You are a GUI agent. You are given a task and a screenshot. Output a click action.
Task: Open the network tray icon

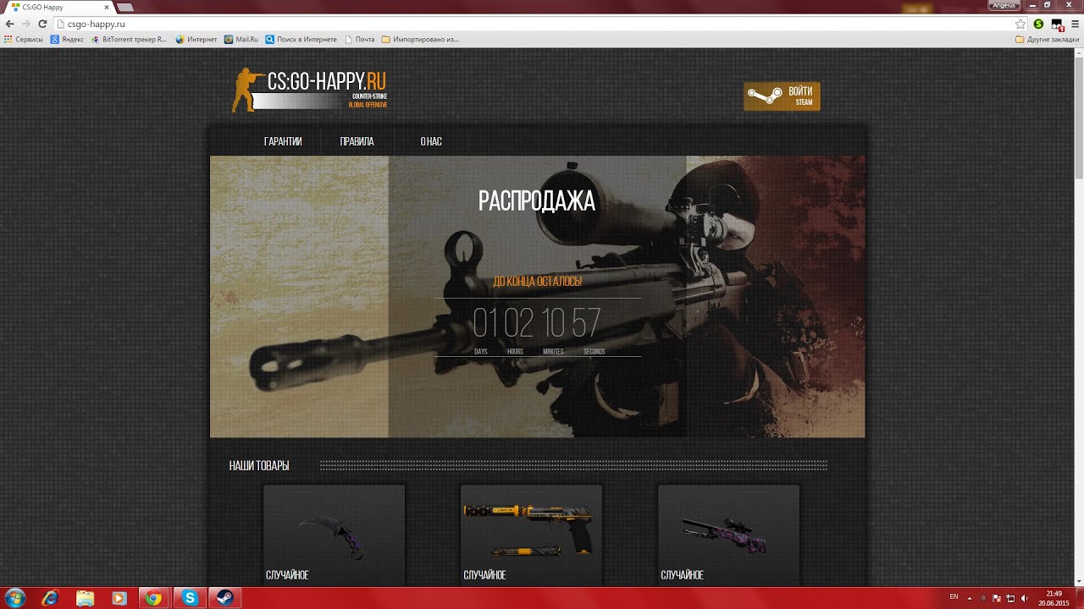click(1010, 598)
